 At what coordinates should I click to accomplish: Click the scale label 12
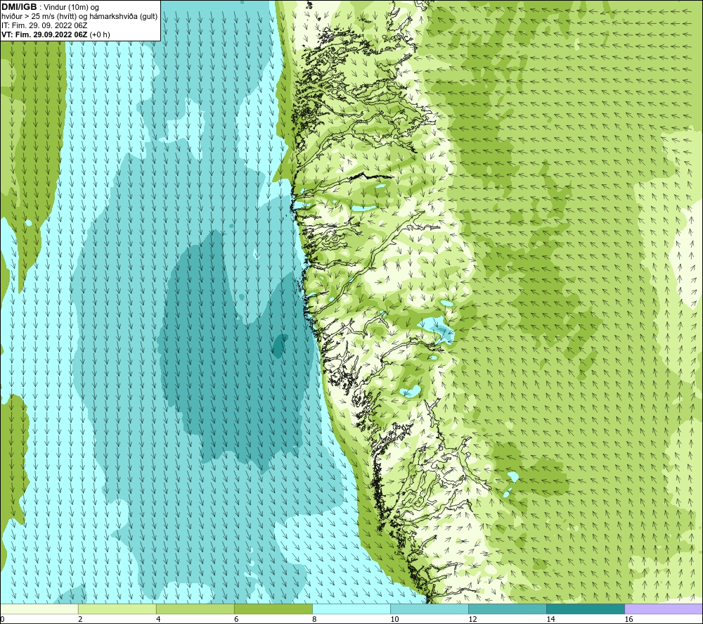click(x=472, y=620)
